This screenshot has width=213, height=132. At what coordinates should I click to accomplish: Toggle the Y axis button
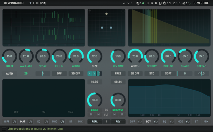point(94,73)
